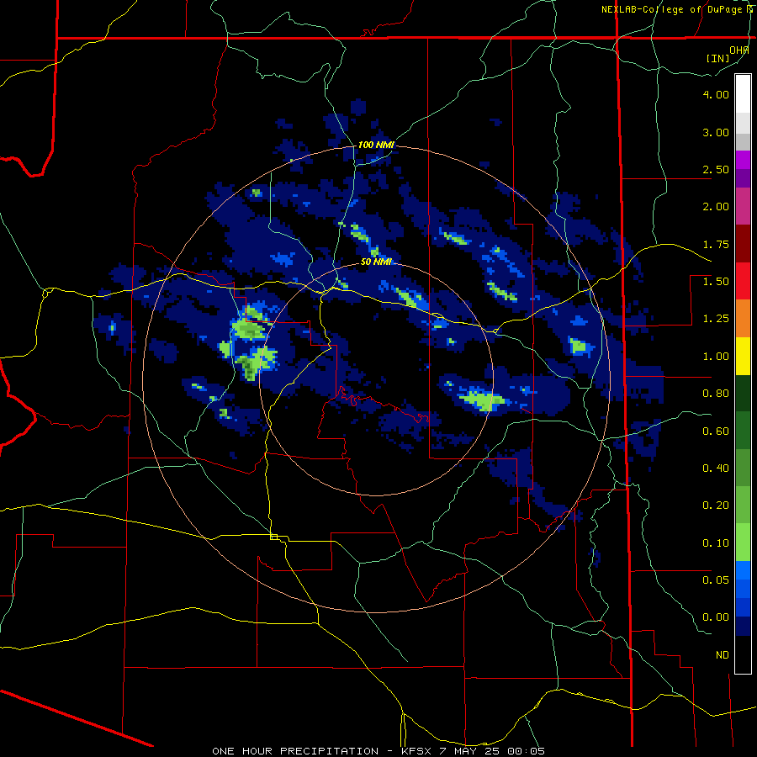Pick the darkest green swatch in the scale

point(743,394)
